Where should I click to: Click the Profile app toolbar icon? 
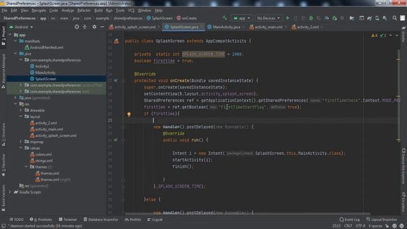coord(326,18)
